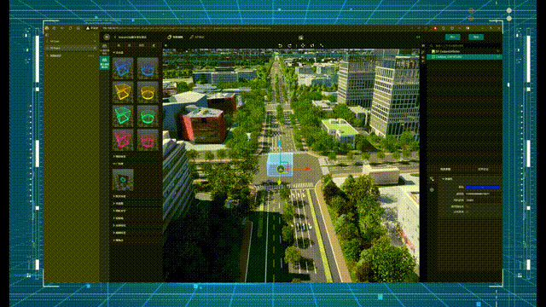Open the right-hand tab above the properties panel
This screenshot has width=546, height=307.
click(x=483, y=169)
